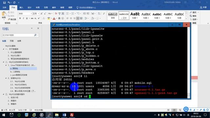Toggle Underline formatting
The height and width of the screenshot is (118, 210).
tap(27, 18)
